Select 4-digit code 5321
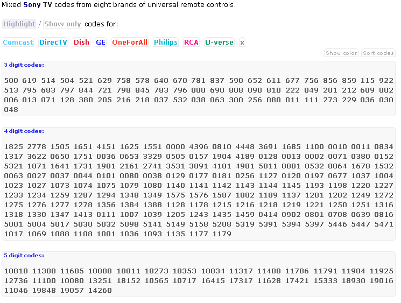 [x=13, y=166]
